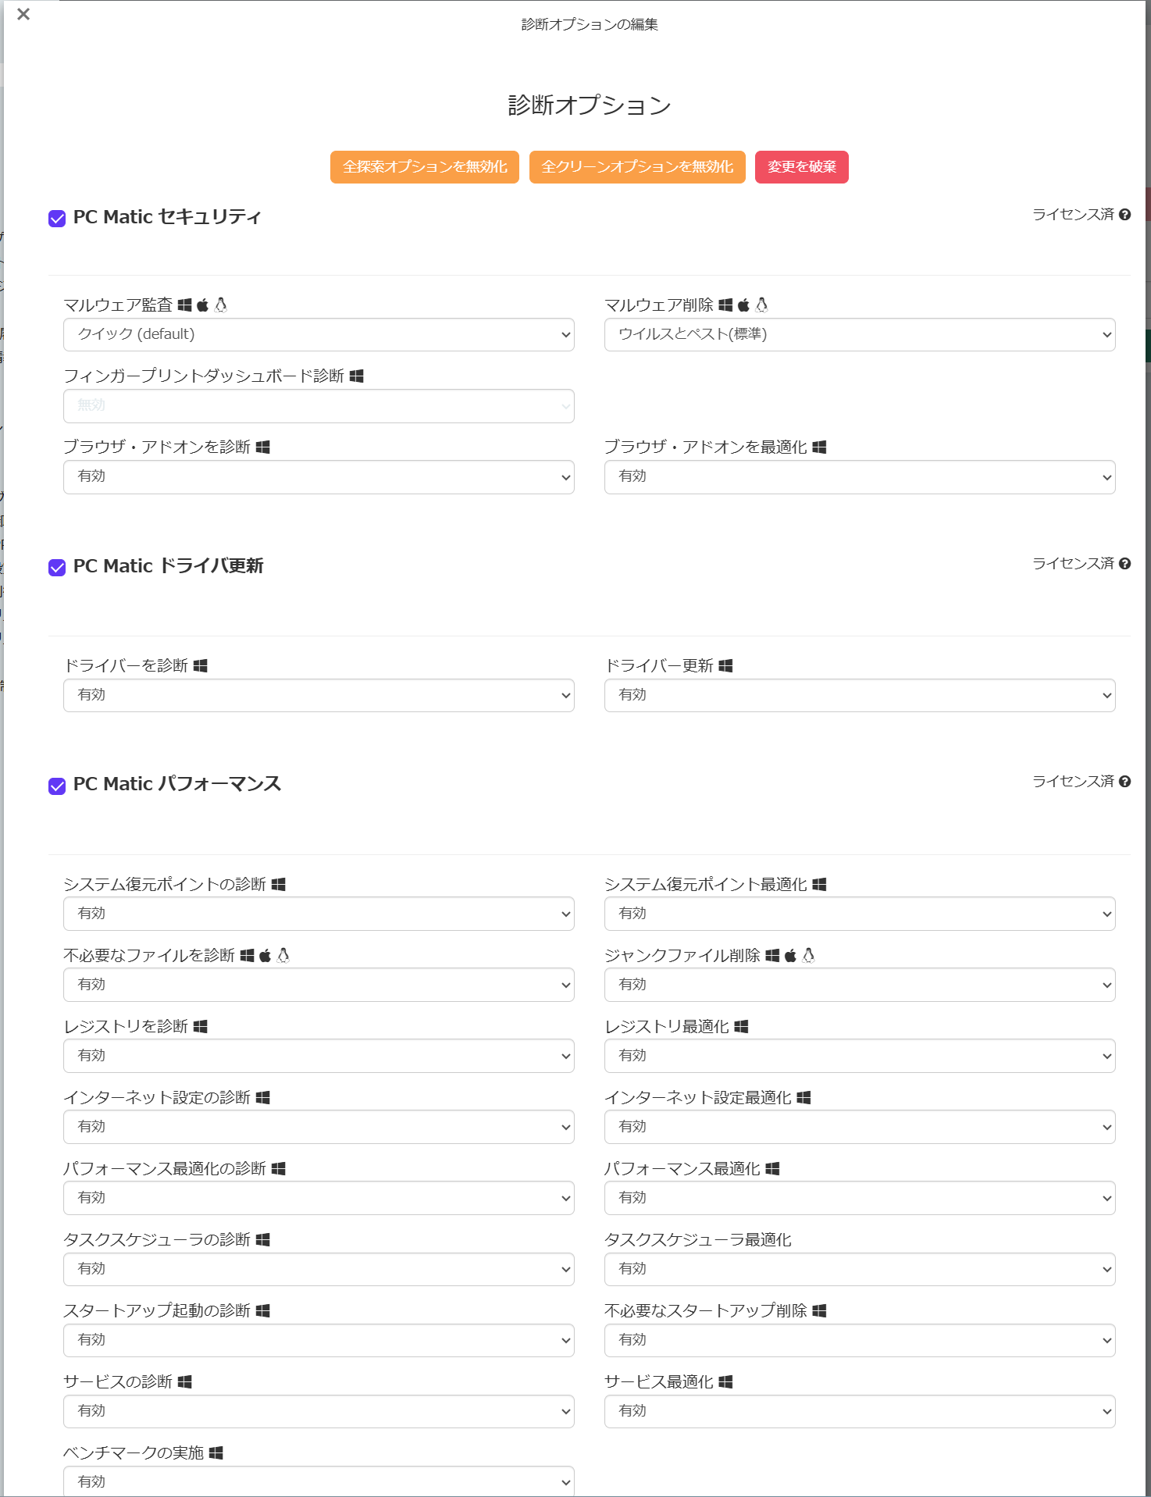Click Windows icon next to マルウェア監査
This screenshot has width=1151, height=1497.
point(185,305)
